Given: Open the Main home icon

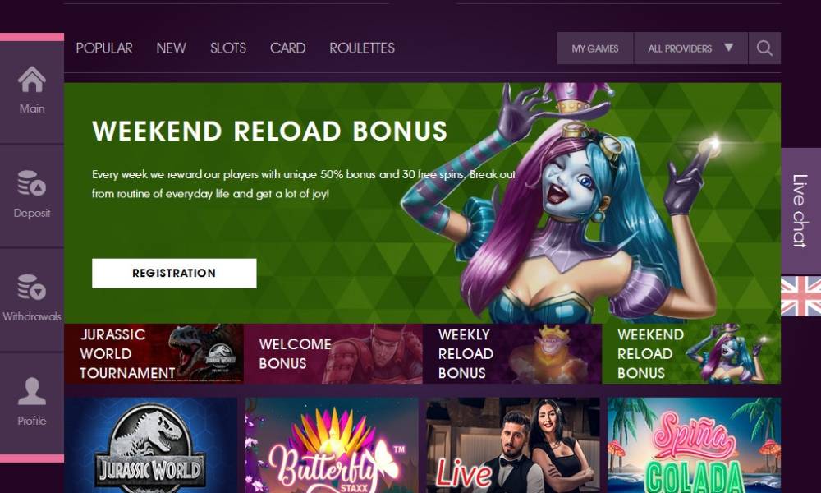Looking at the screenshot, I should [32, 80].
